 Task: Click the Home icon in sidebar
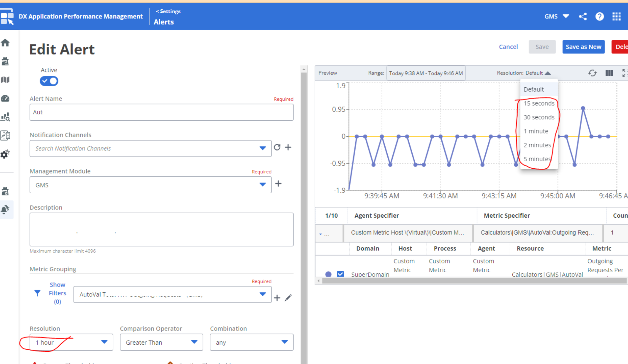pos(5,43)
